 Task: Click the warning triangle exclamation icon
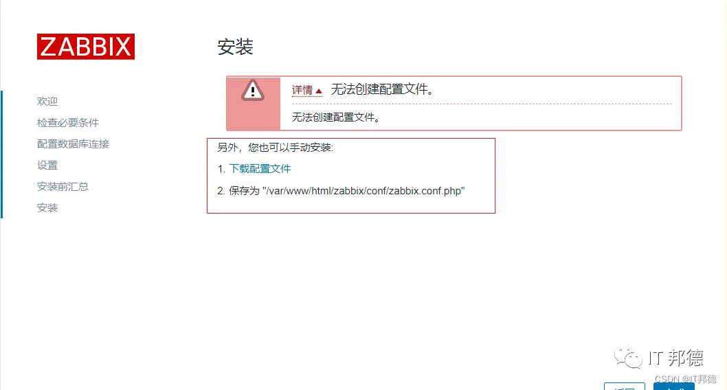[x=253, y=91]
